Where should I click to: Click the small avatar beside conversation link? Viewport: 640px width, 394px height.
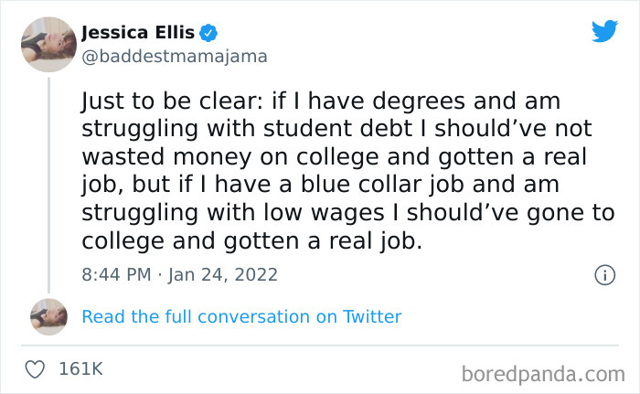click(x=48, y=316)
